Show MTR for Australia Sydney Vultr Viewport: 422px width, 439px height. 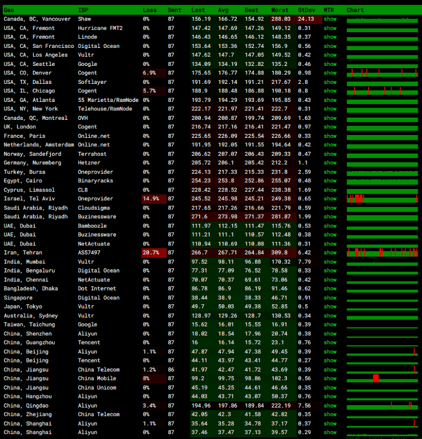[330, 316]
